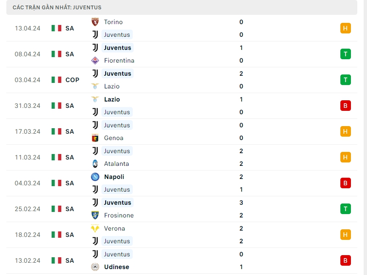The image size is (367, 275).
Task: Click the Verona club crest icon
Action: [95, 228]
